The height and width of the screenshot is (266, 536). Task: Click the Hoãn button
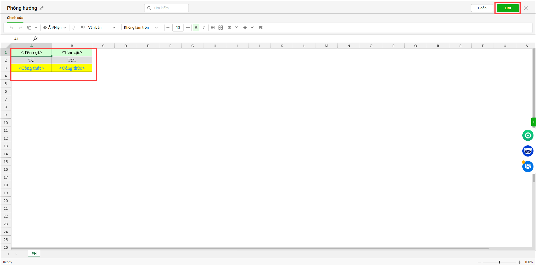pyautogui.click(x=482, y=8)
